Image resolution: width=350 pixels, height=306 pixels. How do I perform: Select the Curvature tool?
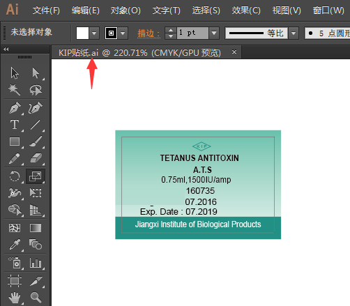tap(36, 107)
